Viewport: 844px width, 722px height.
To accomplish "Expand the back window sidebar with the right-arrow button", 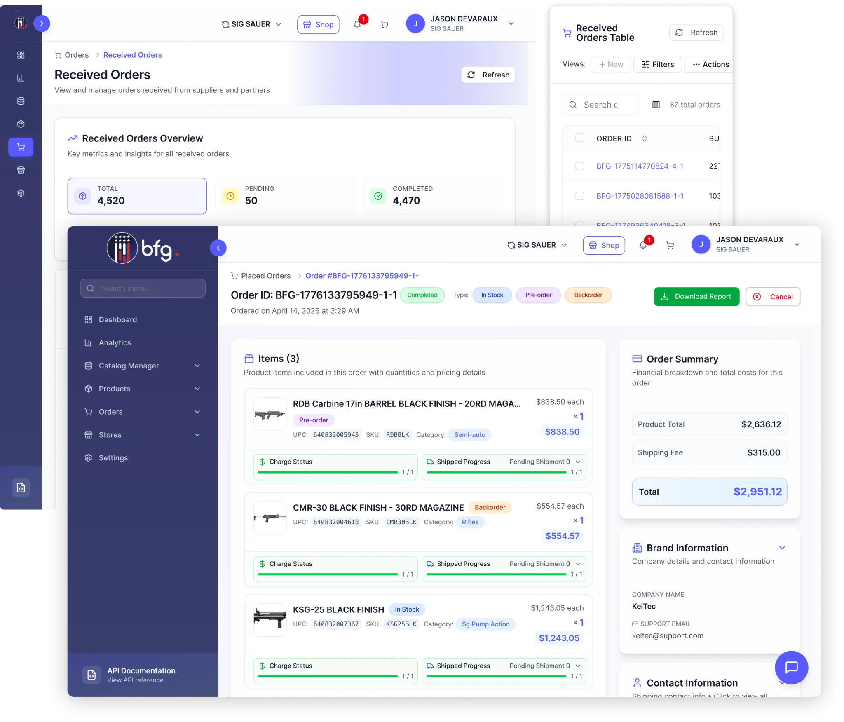I will tap(42, 23).
